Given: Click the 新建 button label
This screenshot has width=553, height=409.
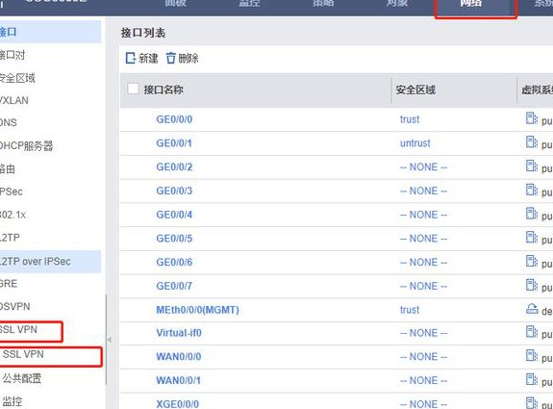Looking at the screenshot, I should point(148,59).
